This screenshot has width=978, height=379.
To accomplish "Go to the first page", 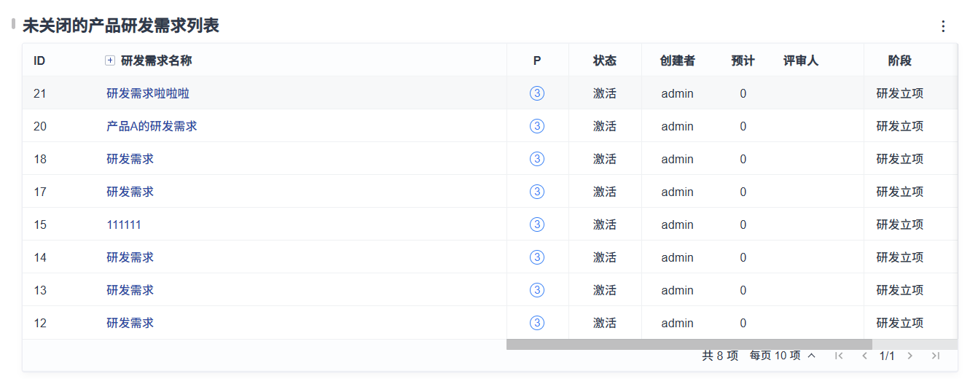I will [x=839, y=356].
